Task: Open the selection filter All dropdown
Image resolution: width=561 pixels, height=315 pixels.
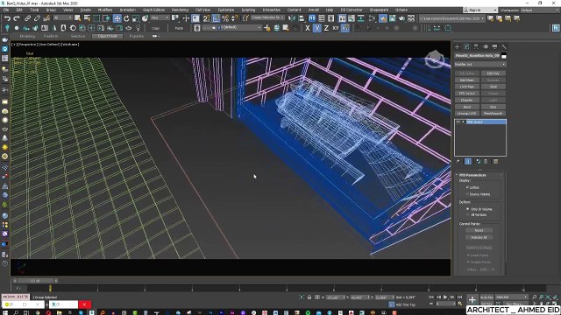Action: pos(62,17)
